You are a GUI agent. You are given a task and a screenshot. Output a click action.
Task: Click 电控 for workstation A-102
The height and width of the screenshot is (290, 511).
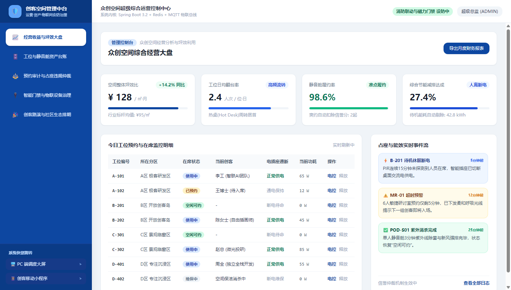pyautogui.click(x=332, y=191)
